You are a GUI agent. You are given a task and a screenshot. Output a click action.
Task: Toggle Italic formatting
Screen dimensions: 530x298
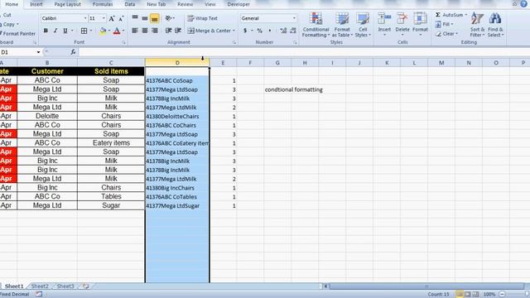pyautogui.click(x=55, y=31)
